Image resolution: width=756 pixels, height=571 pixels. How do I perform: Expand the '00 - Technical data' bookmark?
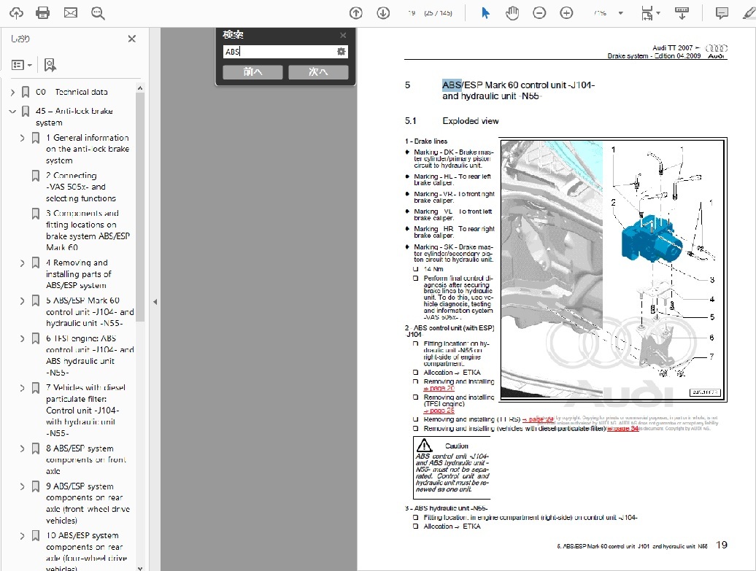pyautogui.click(x=12, y=93)
